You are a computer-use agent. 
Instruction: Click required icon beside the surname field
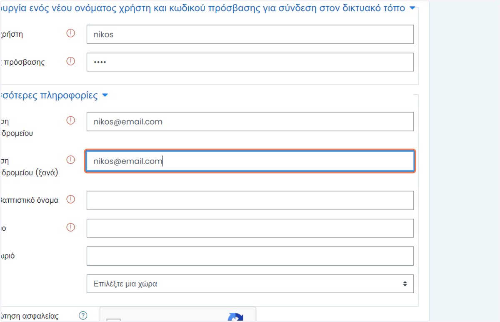71,227
